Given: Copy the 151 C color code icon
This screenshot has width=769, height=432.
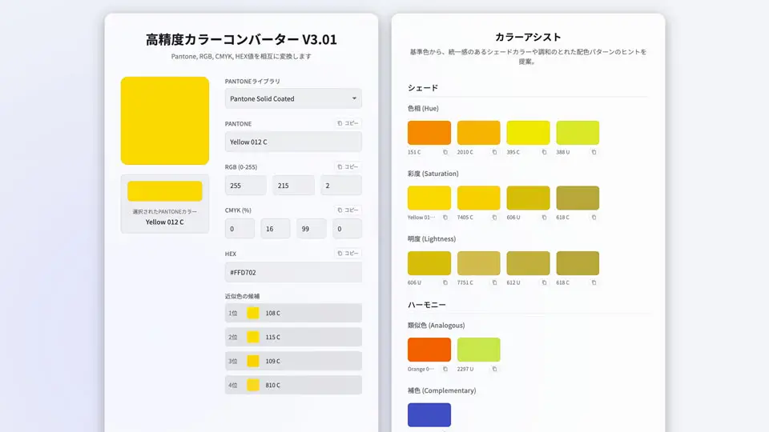Looking at the screenshot, I should pos(445,152).
